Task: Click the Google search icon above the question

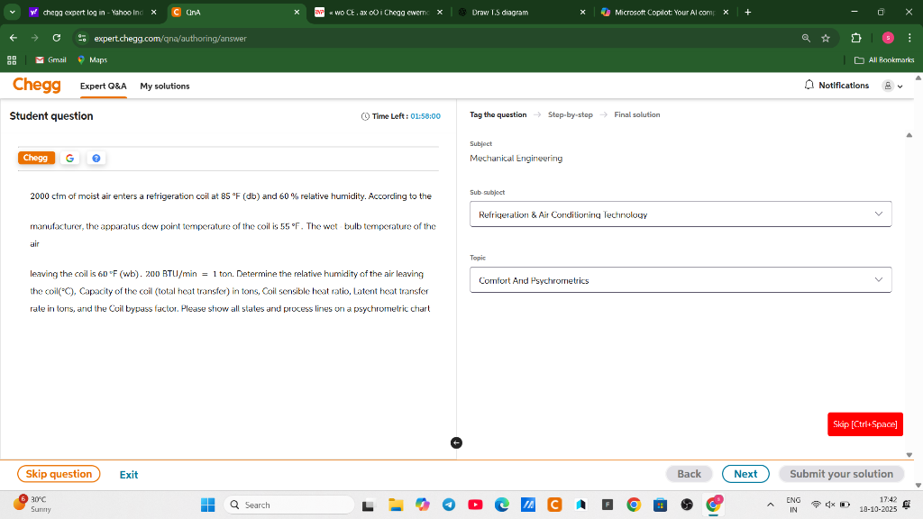Action: click(x=70, y=158)
